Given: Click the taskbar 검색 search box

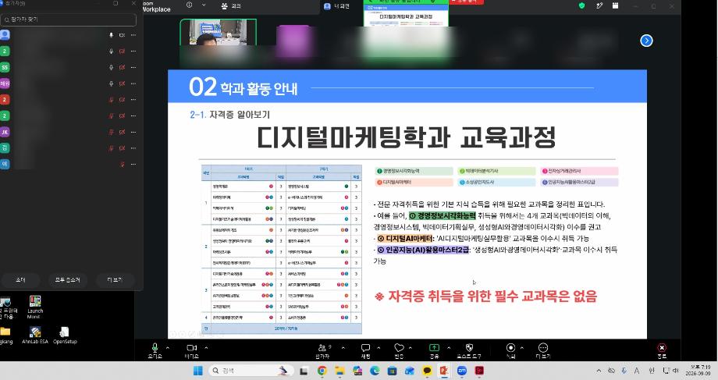Looking at the screenshot, I should pos(251,371).
